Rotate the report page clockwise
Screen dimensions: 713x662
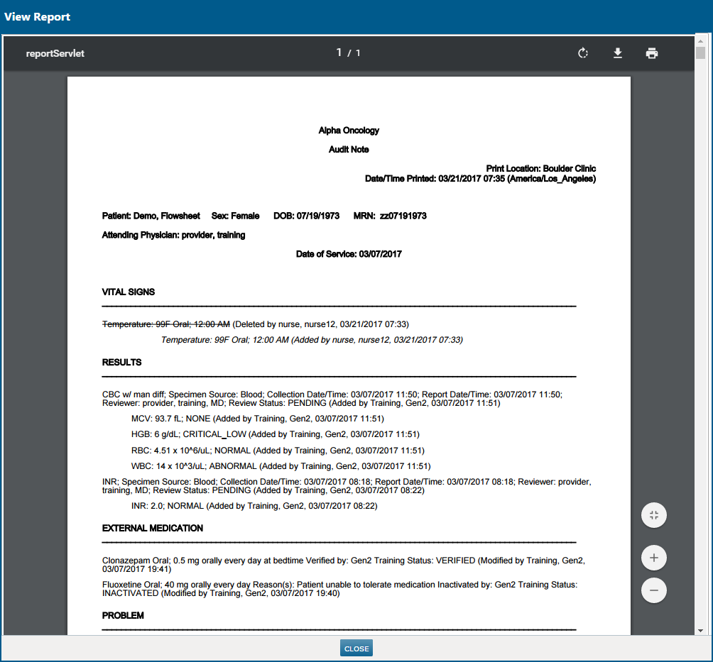tap(583, 53)
